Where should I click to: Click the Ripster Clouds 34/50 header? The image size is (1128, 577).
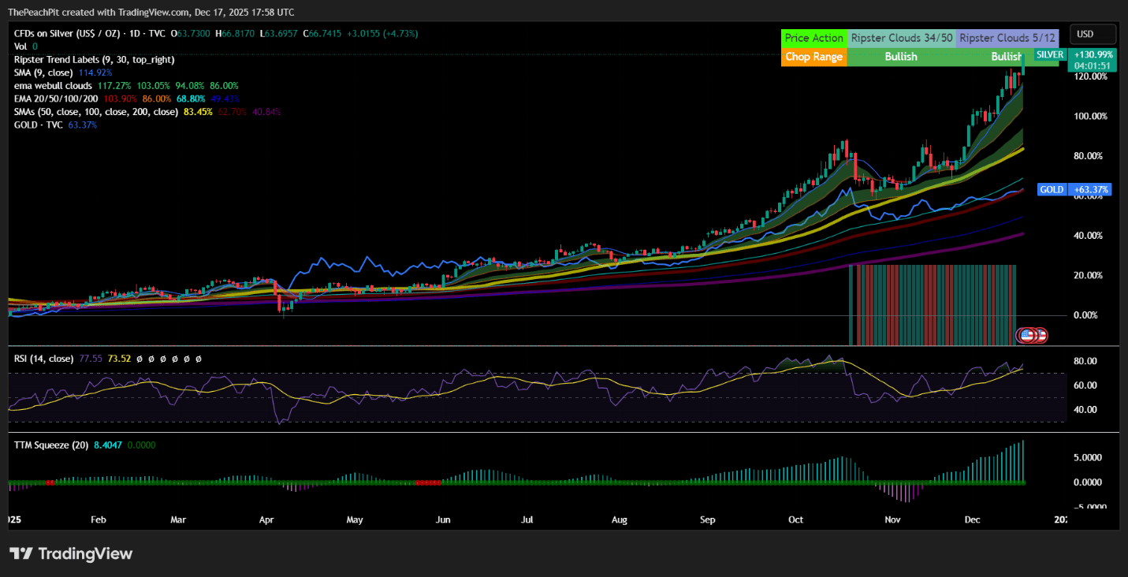pyautogui.click(x=901, y=38)
